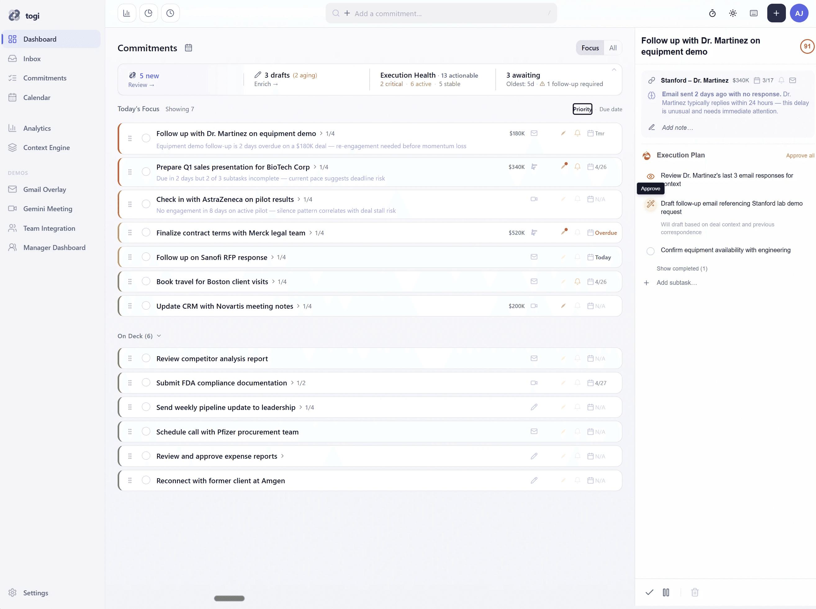Mark Dr. Martinez follow-up task circle complete
This screenshot has height=609, width=816.
(x=146, y=138)
